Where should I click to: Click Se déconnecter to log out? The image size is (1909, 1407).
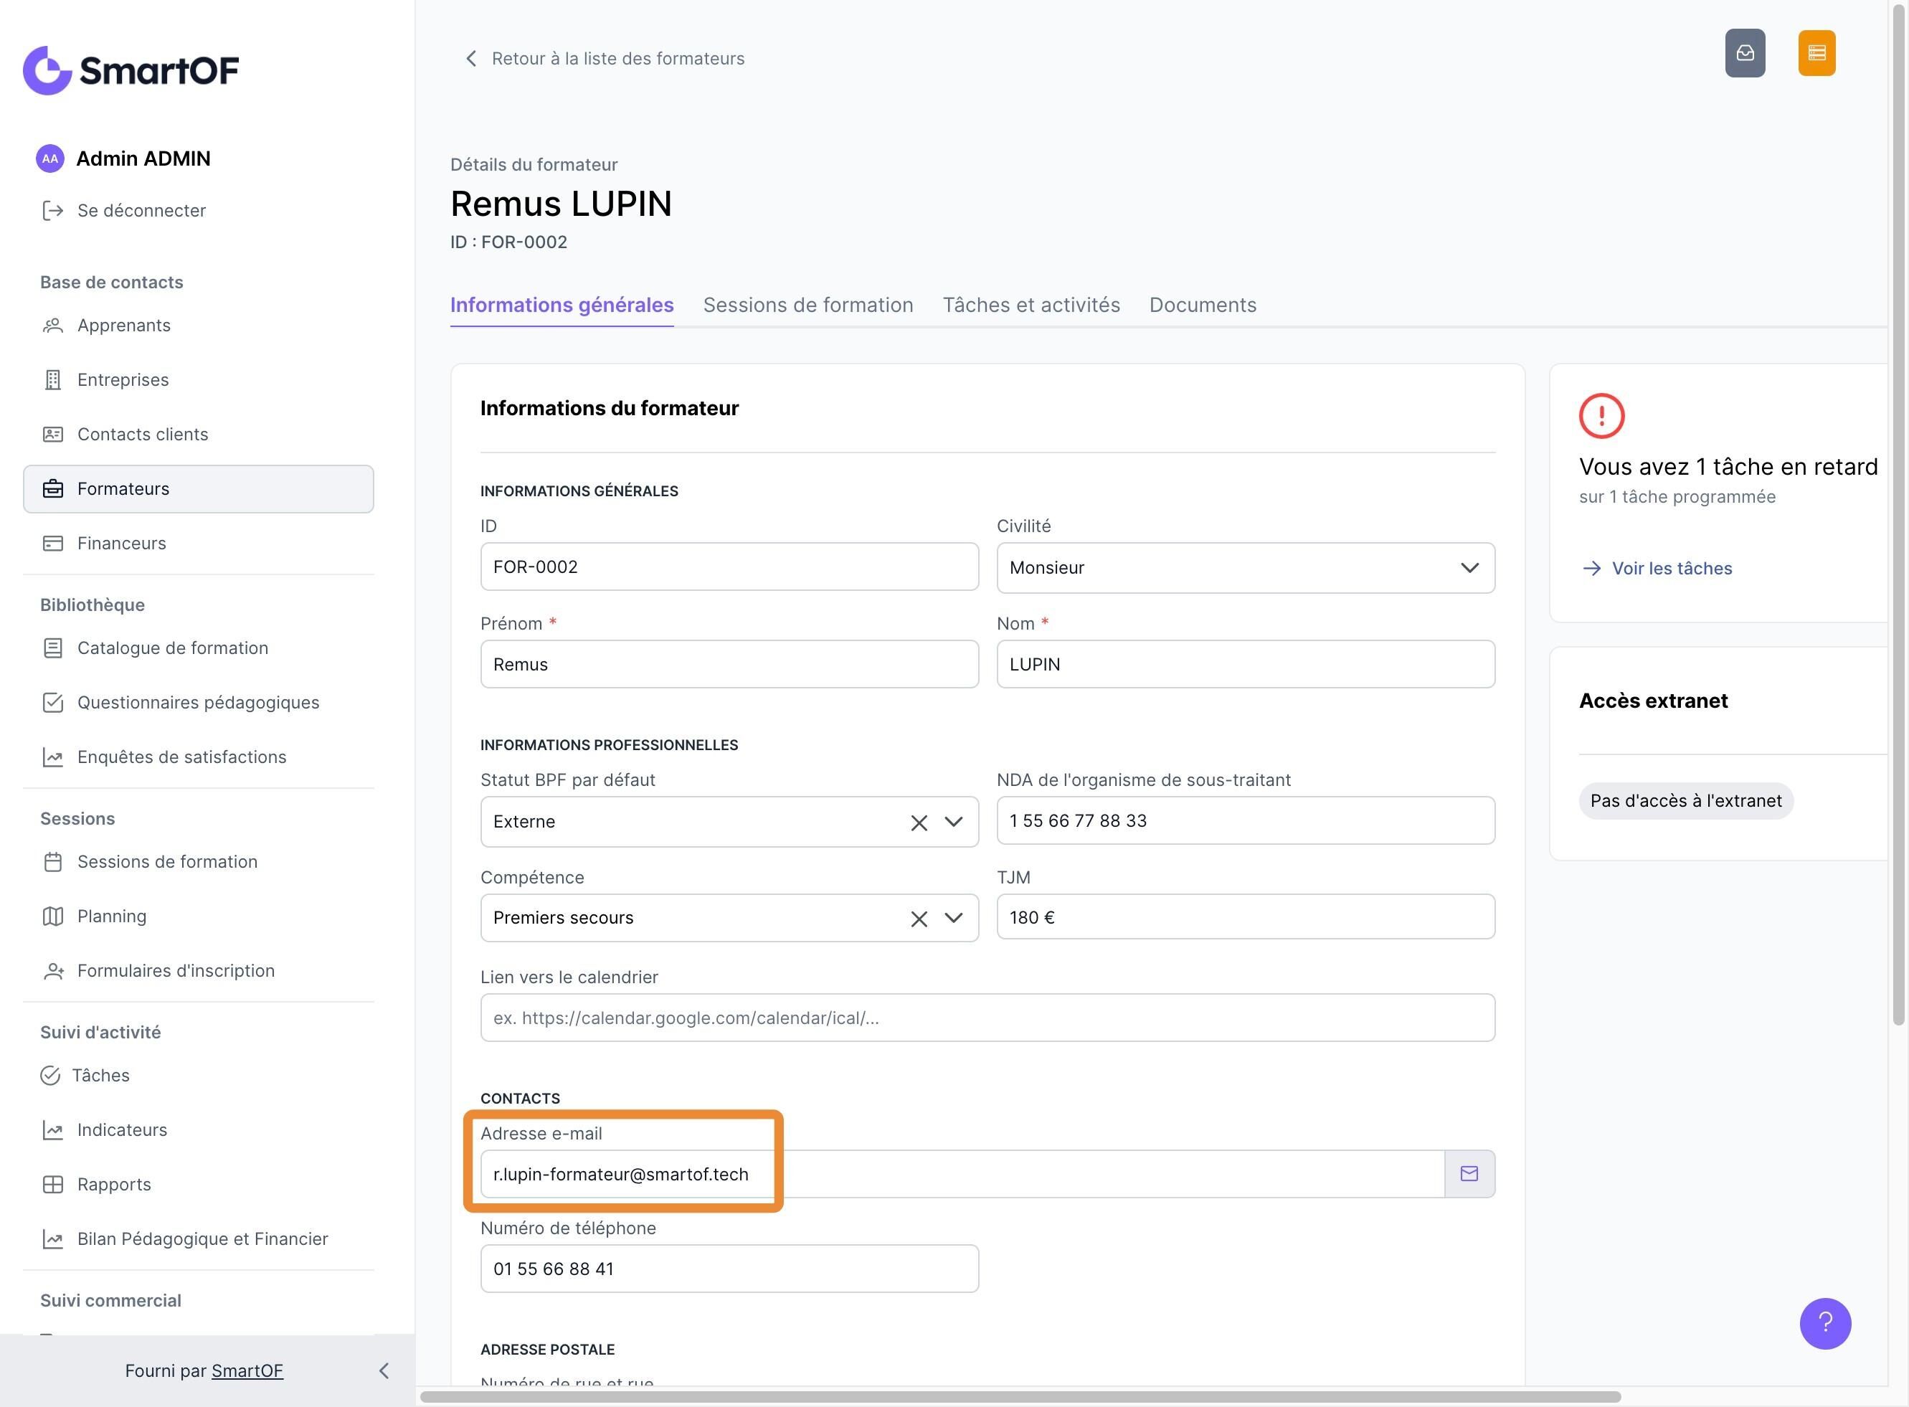tap(141, 210)
